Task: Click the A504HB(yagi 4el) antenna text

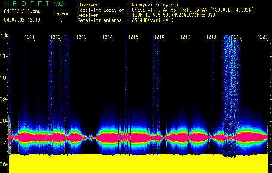Action: coord(153,20)
